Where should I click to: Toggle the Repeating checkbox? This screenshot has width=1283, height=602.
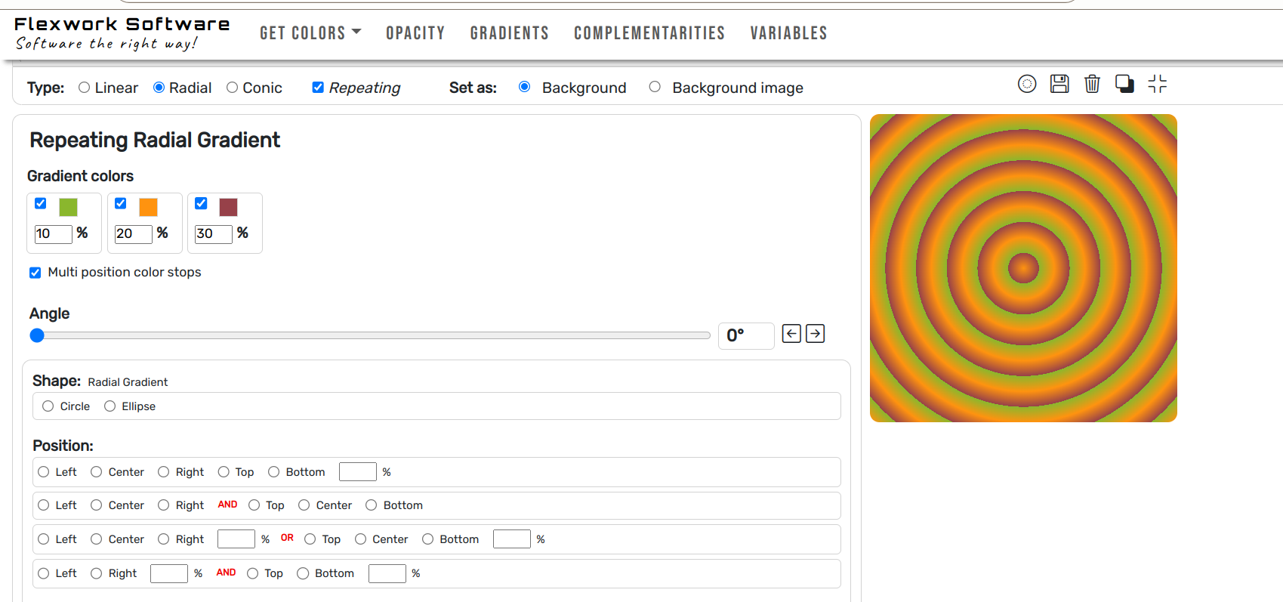pyautogui.click(x=318, y=88)
